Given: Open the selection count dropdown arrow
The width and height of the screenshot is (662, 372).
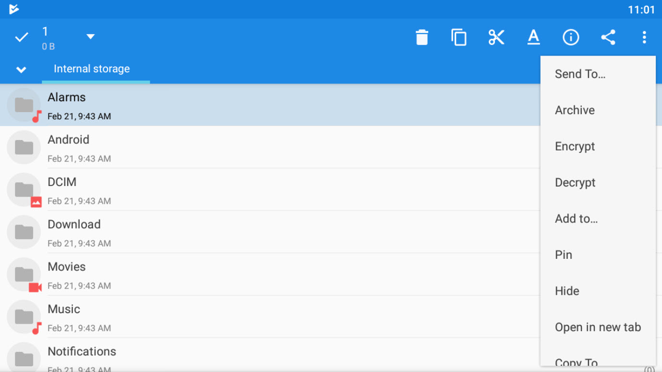Looking at the screenshot, I should pos(90,36).
